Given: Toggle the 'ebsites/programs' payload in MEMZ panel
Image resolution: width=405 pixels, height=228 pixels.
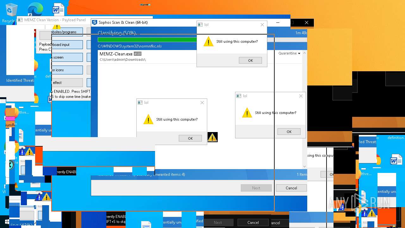Looking at the screenshot, I should 67,32.
